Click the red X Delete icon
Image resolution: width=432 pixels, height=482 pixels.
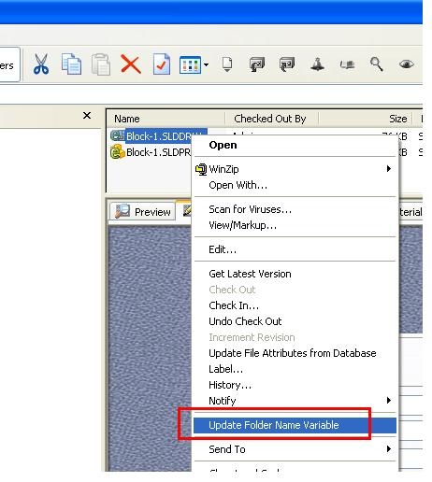pyautogui.click(x=131, y=64)
